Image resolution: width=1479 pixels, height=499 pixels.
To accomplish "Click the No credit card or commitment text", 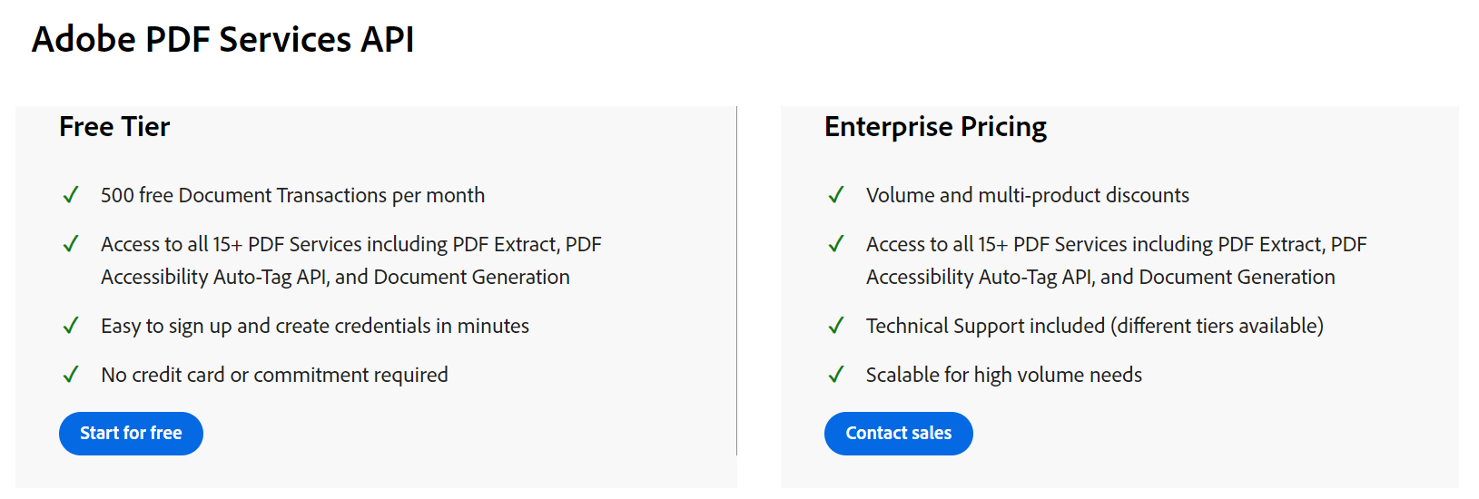I will [x=274, y=376].
